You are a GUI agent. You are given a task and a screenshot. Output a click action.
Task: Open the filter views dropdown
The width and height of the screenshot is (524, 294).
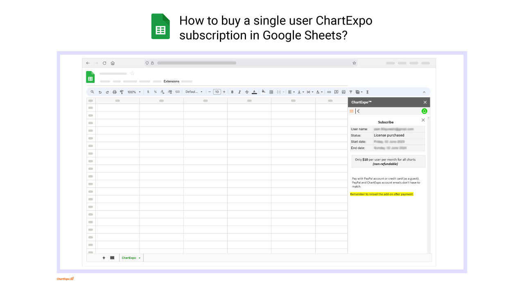pos(359,92)
